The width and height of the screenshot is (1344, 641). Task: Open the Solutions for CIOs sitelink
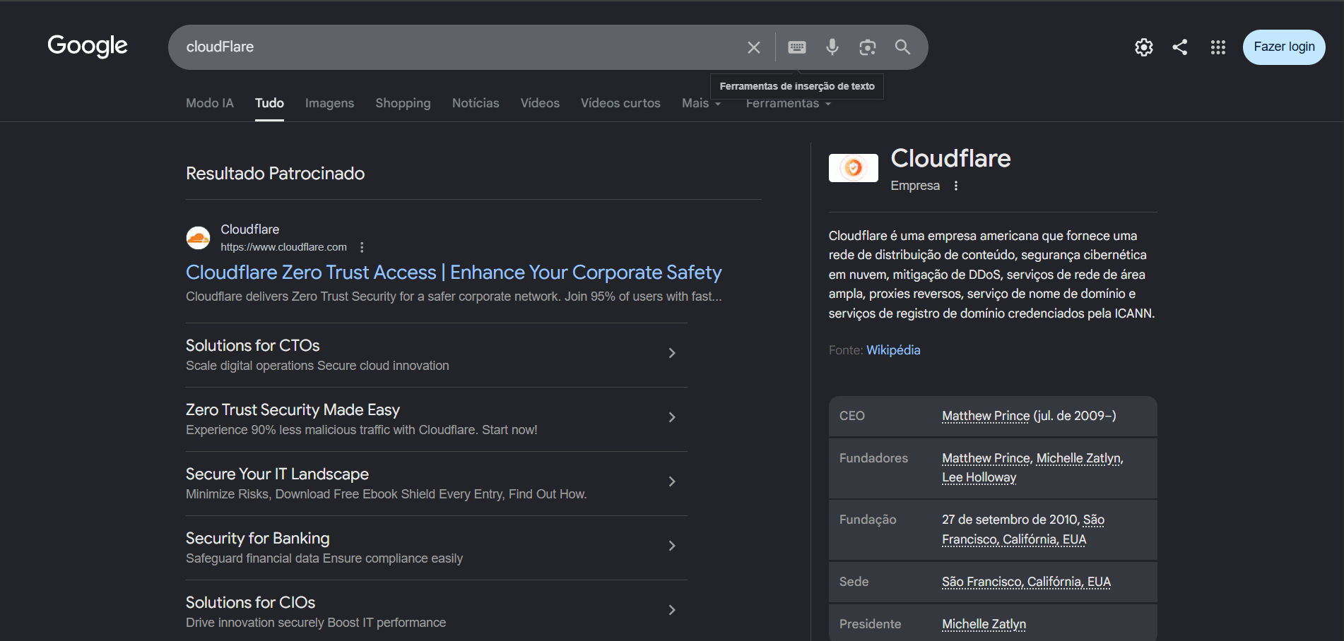pos(250,602)
